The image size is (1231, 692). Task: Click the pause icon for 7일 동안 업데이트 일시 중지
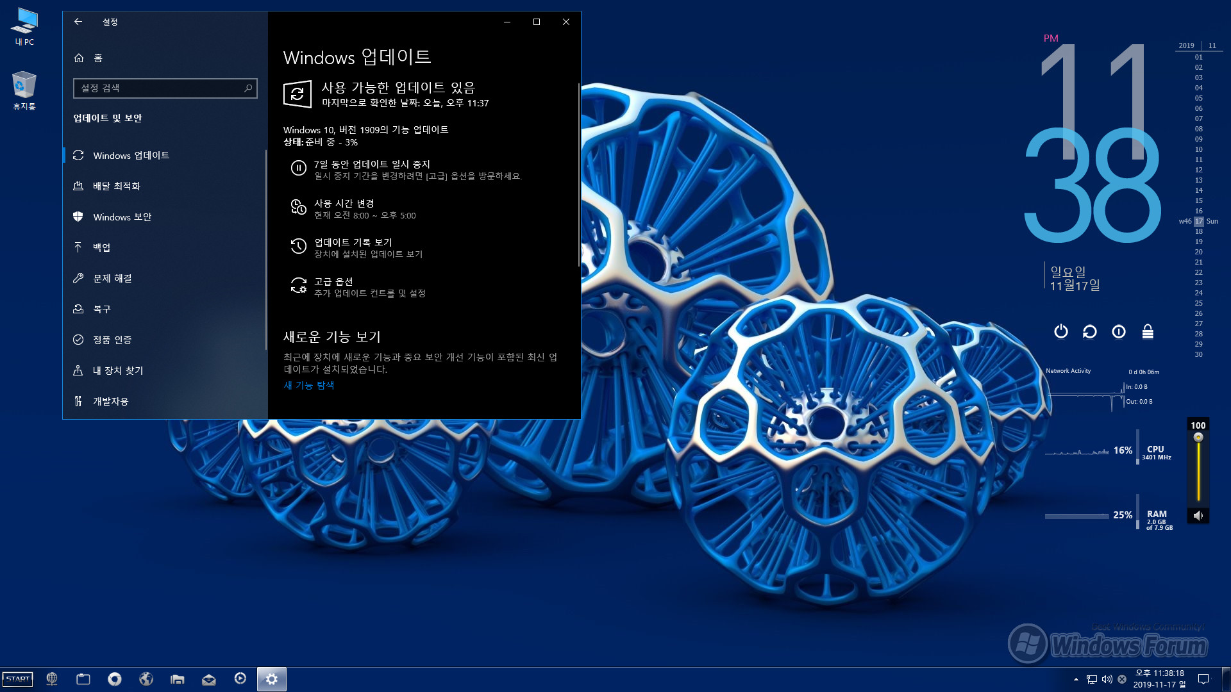point(299,169)
